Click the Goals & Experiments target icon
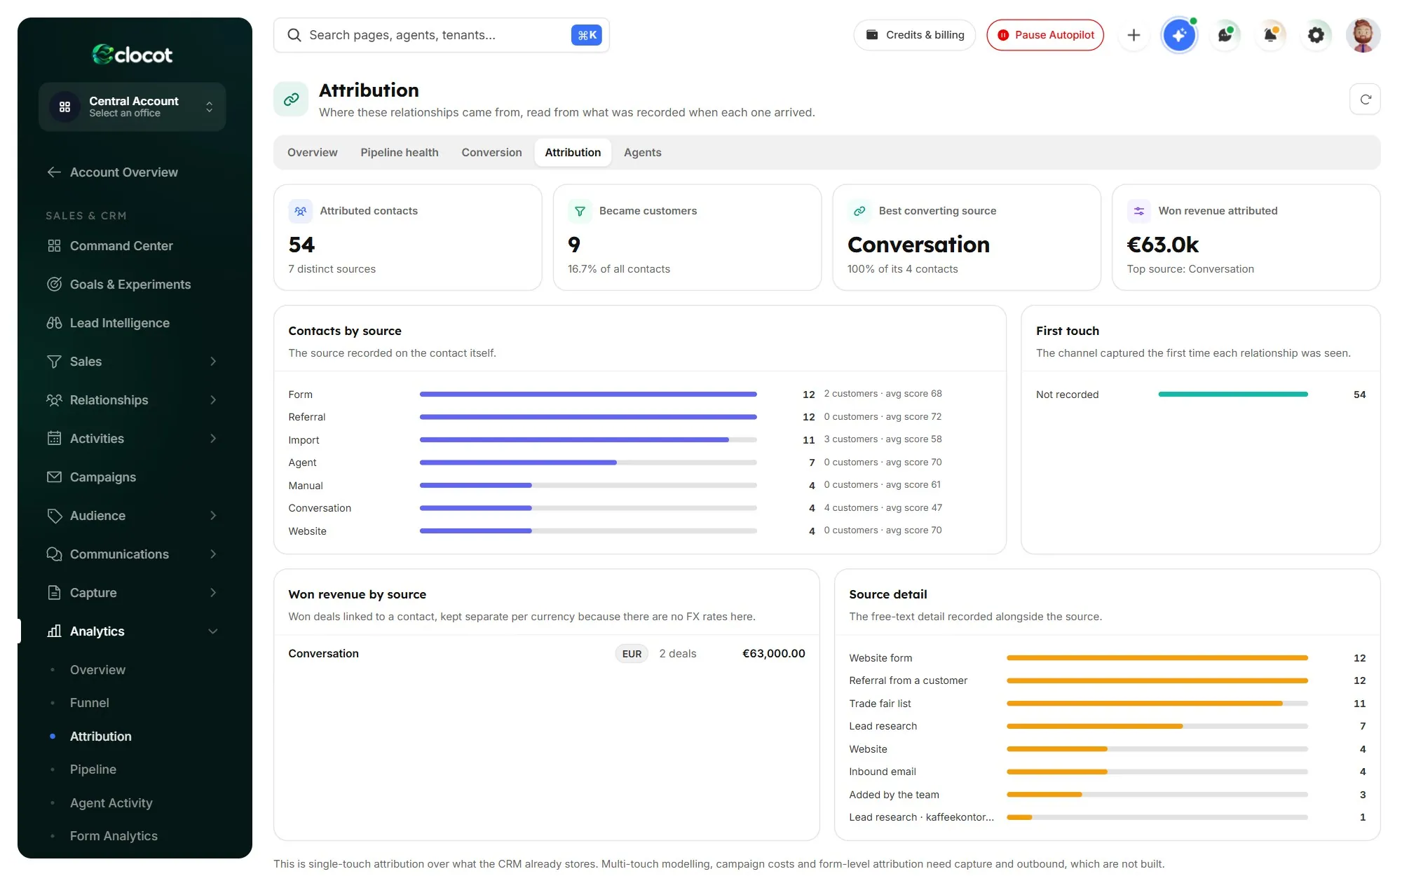This screenshot has width=1402, height=876. pos(54,285)
